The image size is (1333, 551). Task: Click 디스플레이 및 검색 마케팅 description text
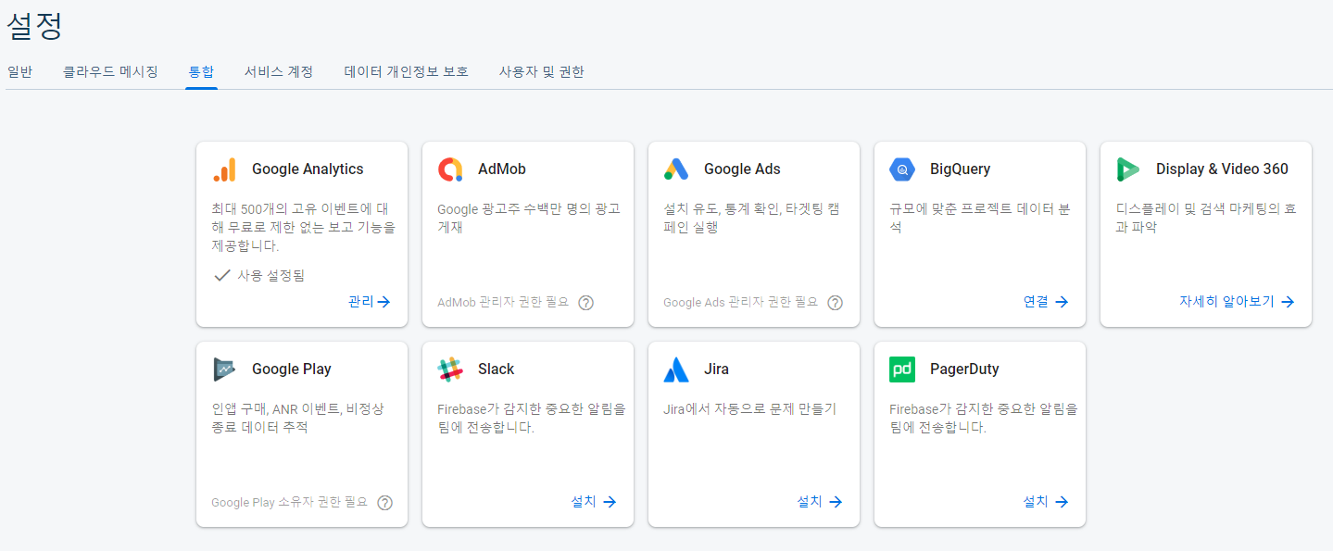tap(1206, 218)
